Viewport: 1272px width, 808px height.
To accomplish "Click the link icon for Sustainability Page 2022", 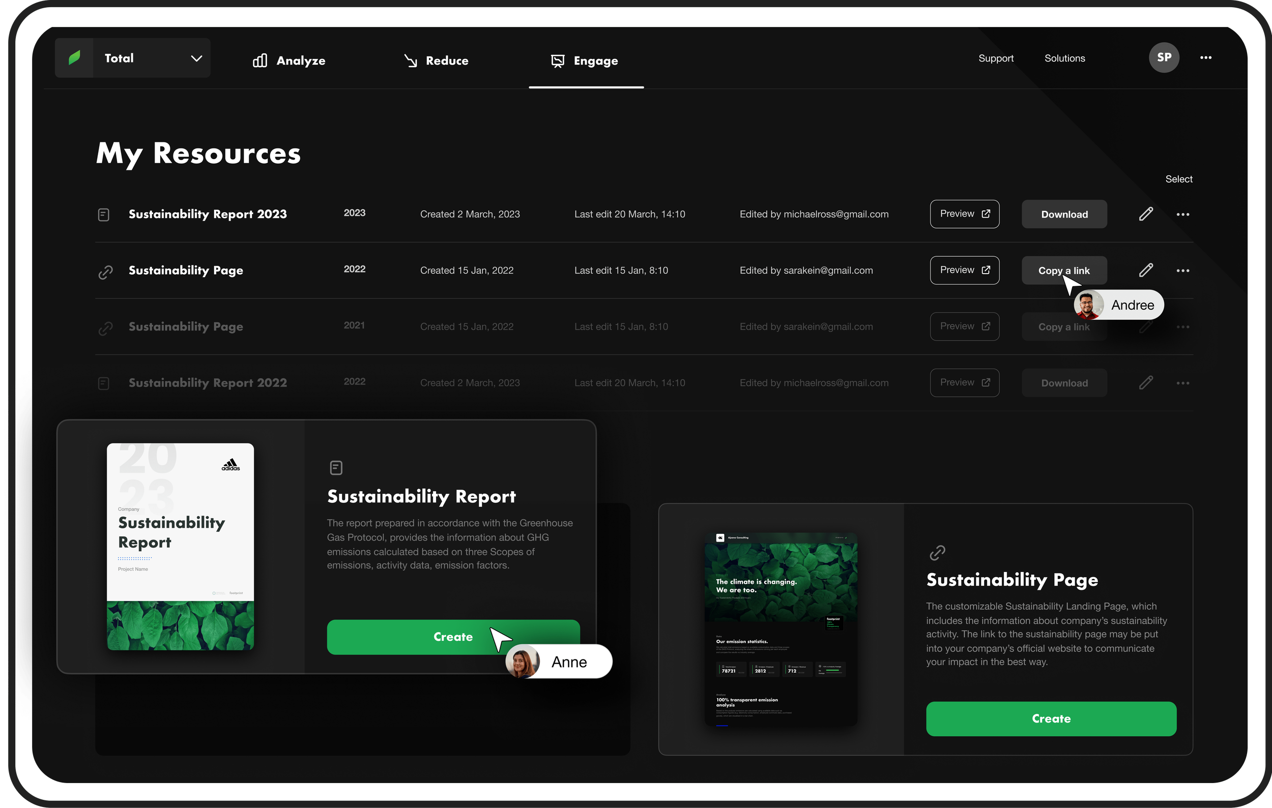I will [x=105, y=272].
